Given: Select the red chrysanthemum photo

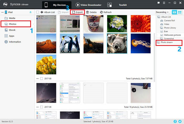Looking at the screenshot, I should pos(141,24).
